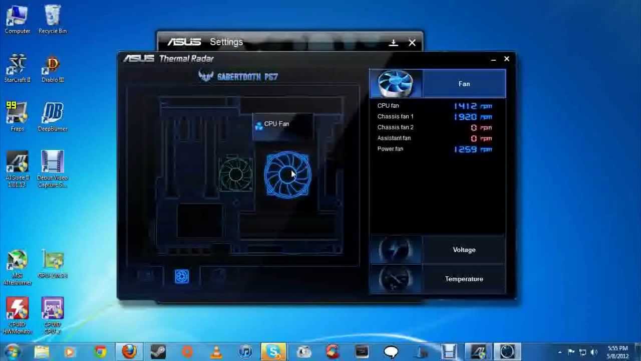Click the lightning gauge image beside Voltage
The height and width of the screenshot is (361, 641).
pos(396,250)
